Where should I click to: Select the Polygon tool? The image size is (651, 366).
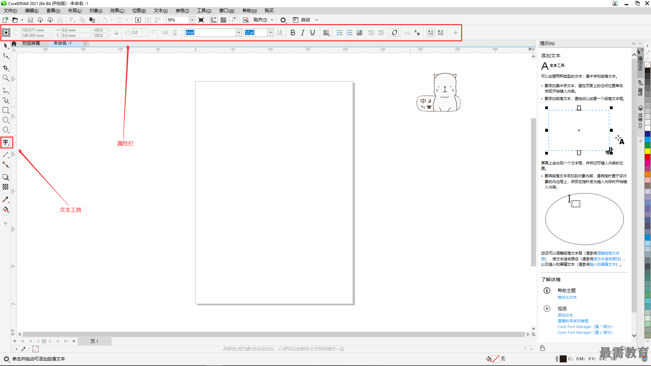pyautogui.click(x=6, y=130)
